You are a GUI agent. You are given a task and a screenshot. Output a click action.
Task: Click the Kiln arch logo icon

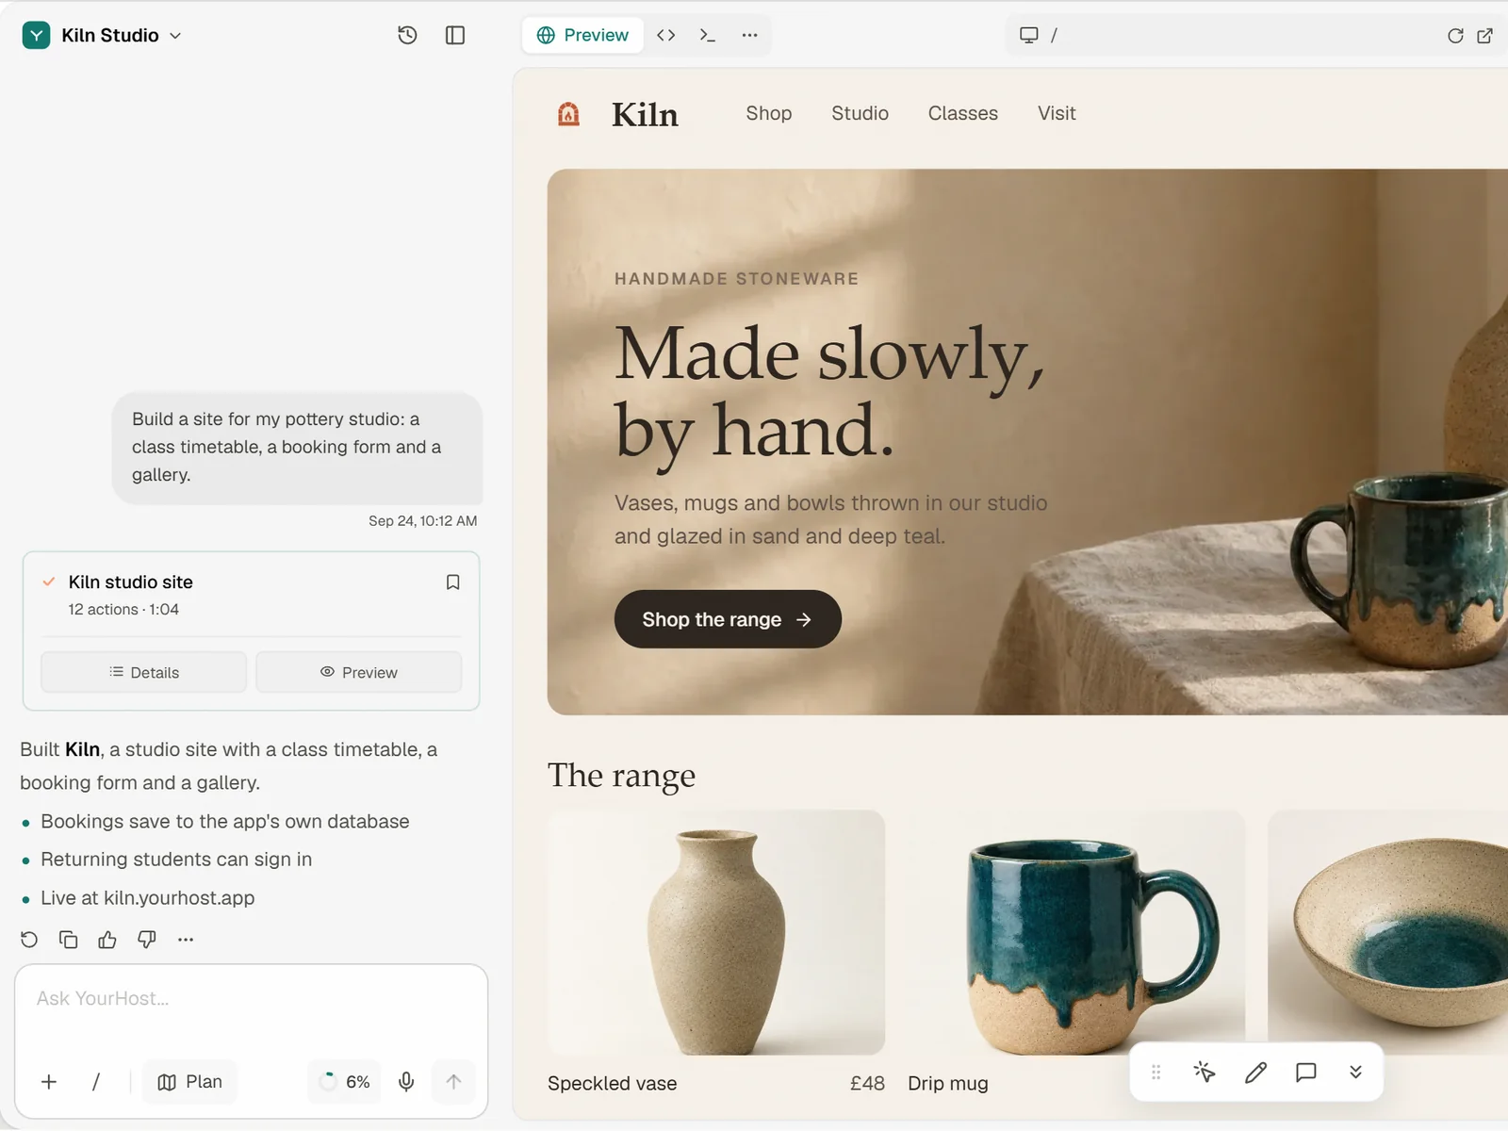coord(568,114)
